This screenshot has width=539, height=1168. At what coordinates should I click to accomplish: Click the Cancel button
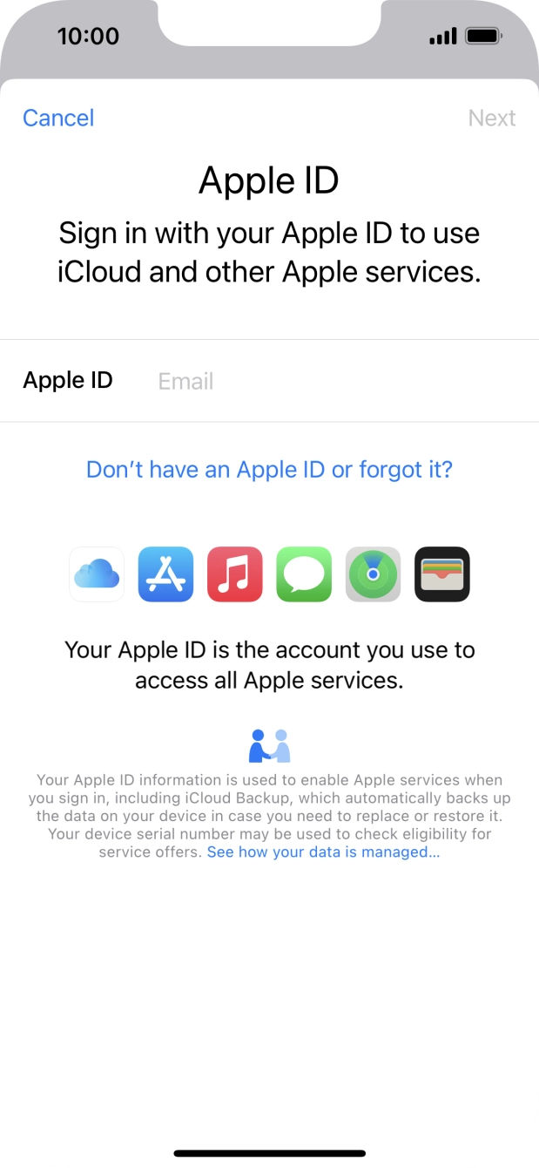click(x=57, y=118)
